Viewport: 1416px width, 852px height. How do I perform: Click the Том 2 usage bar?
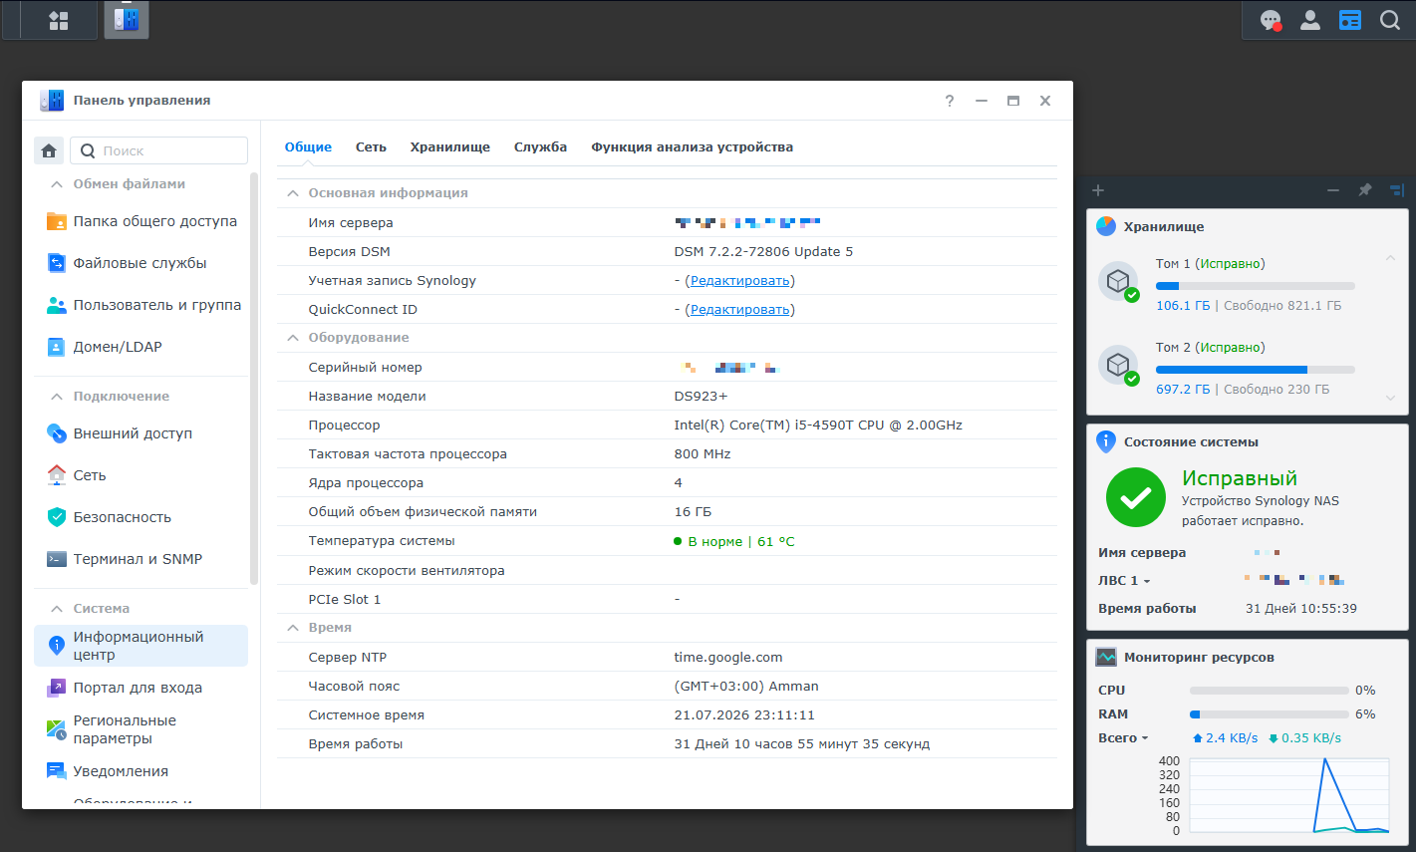[x=1256, y=370]
